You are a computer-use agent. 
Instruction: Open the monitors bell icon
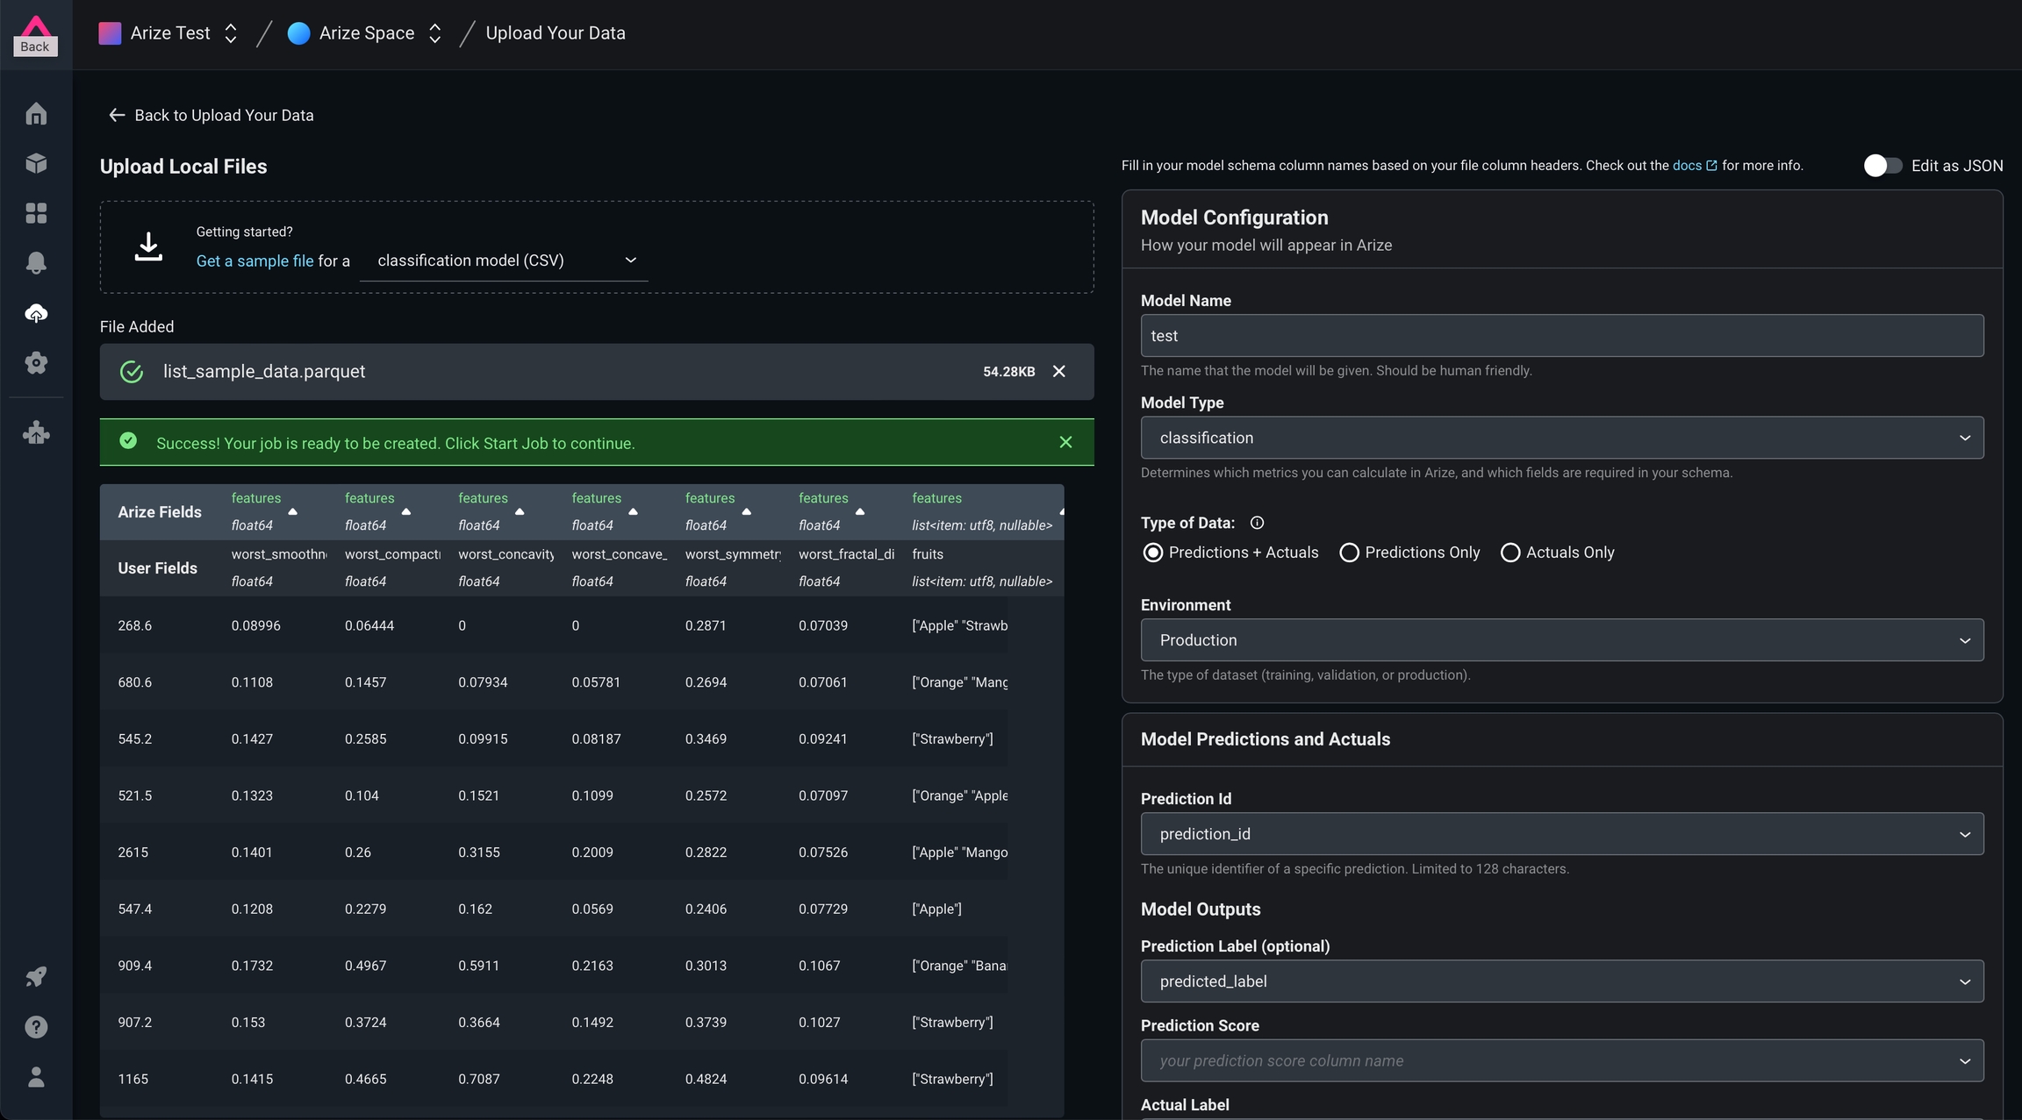[36, 262]
